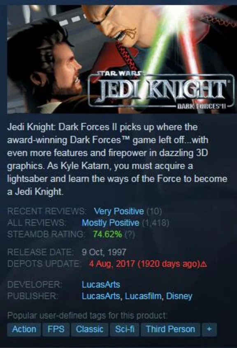Click the recent reviews count (10)
The height and width of the screenshot is (348, 237).
tap(154, 211)
